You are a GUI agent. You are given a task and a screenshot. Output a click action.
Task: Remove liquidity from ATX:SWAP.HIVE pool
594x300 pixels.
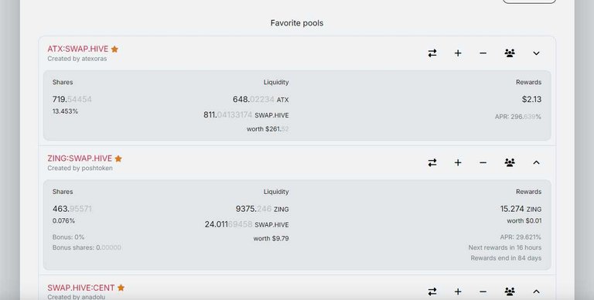[483, 53]
